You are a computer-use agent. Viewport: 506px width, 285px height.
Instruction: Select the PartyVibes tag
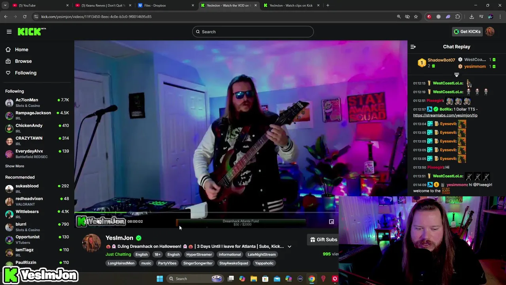click(167, 263)
